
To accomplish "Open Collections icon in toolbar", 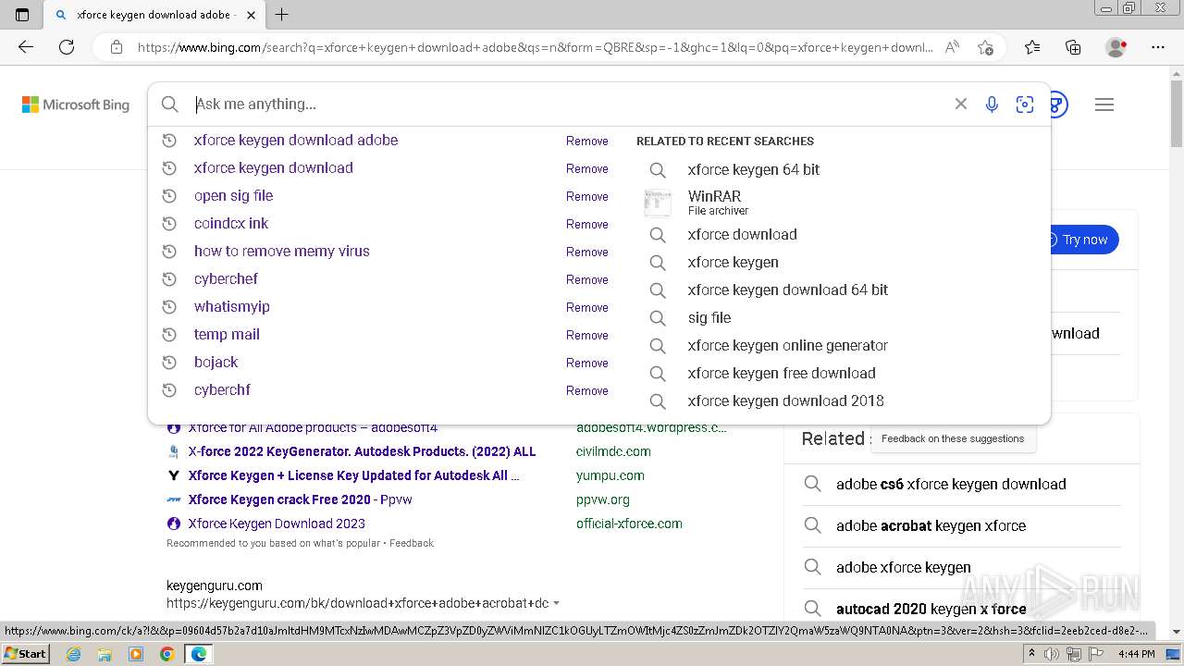I will pos(1073,47).
